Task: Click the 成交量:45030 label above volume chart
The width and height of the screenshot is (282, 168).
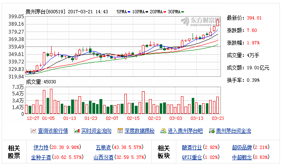Action: [x=41, y=82]
